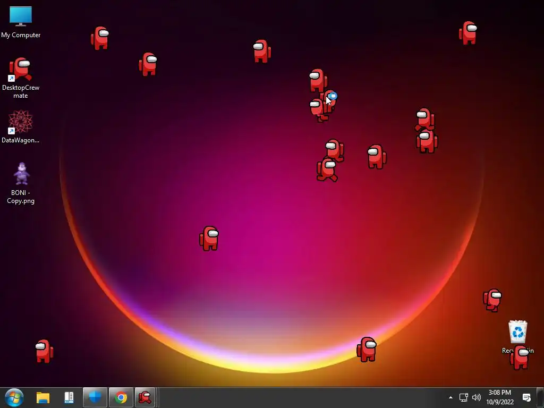Open the Server Manager taskbar icon
Image resolution: width=544 pixels, height=408 pixels.
(69, 397)
